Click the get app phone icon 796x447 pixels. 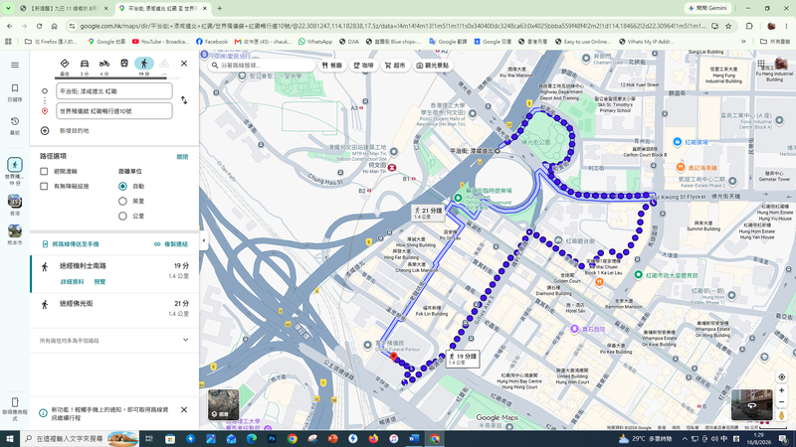[x=15, y=402]
